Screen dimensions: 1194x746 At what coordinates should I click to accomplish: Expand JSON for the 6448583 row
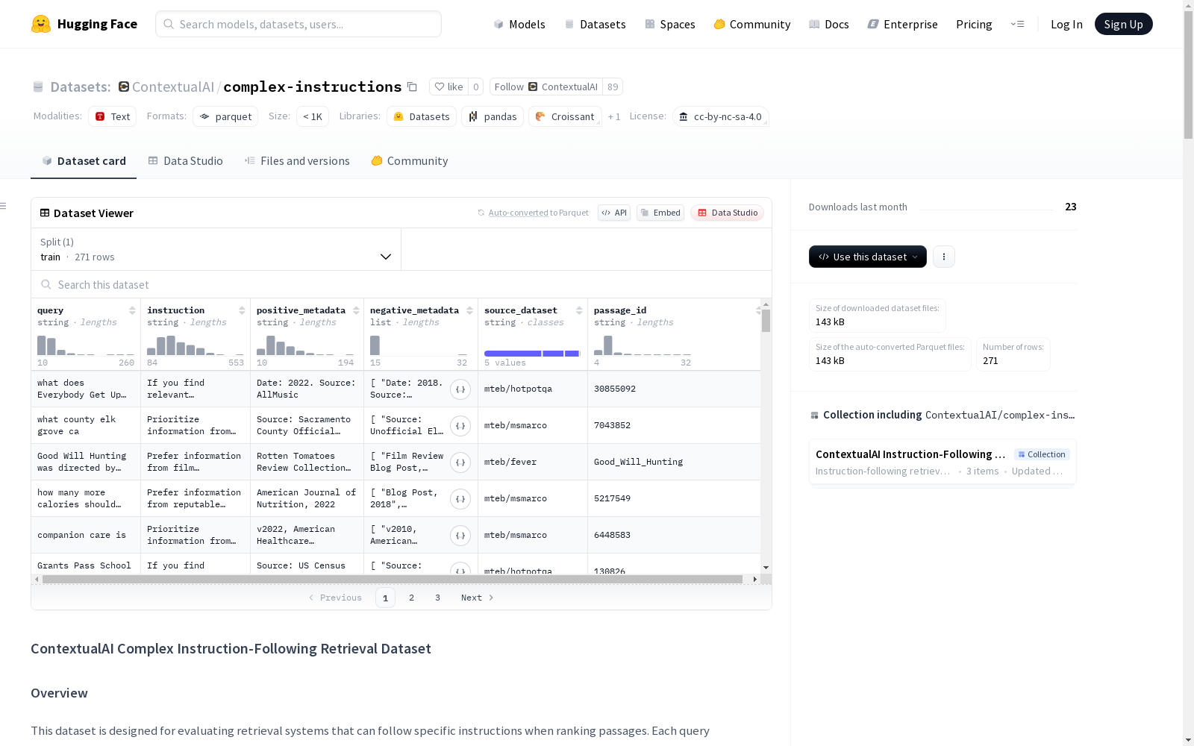(x=460, y=535)
